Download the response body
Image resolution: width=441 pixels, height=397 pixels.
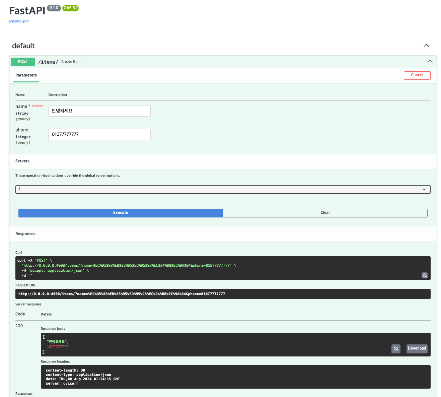(417, 348)
